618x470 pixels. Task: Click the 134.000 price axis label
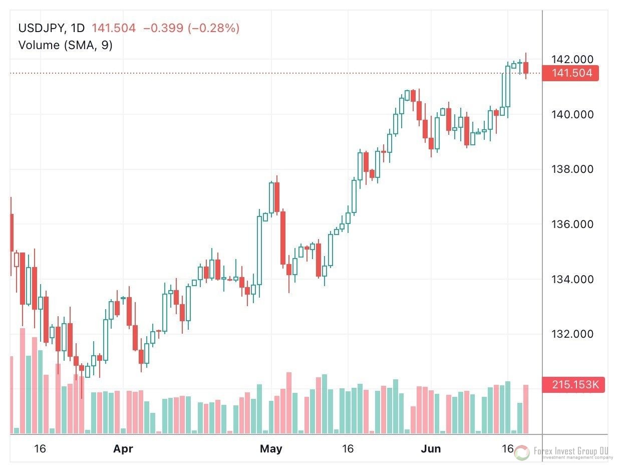tap(572, 279)
